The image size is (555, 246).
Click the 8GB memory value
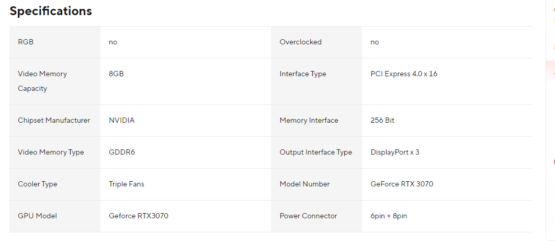[116, 74]
